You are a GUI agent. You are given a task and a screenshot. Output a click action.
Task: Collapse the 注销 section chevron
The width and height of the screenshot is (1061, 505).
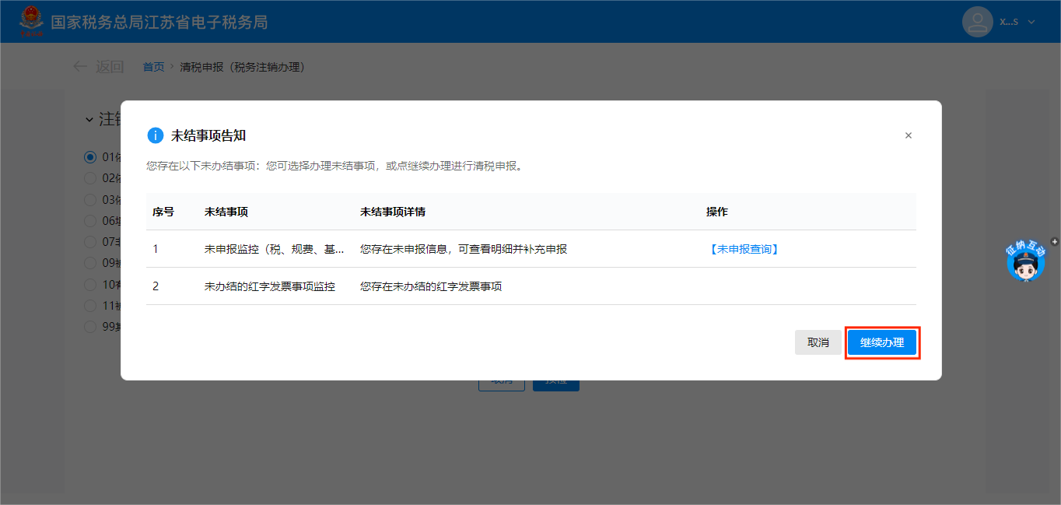click(89, 120)
